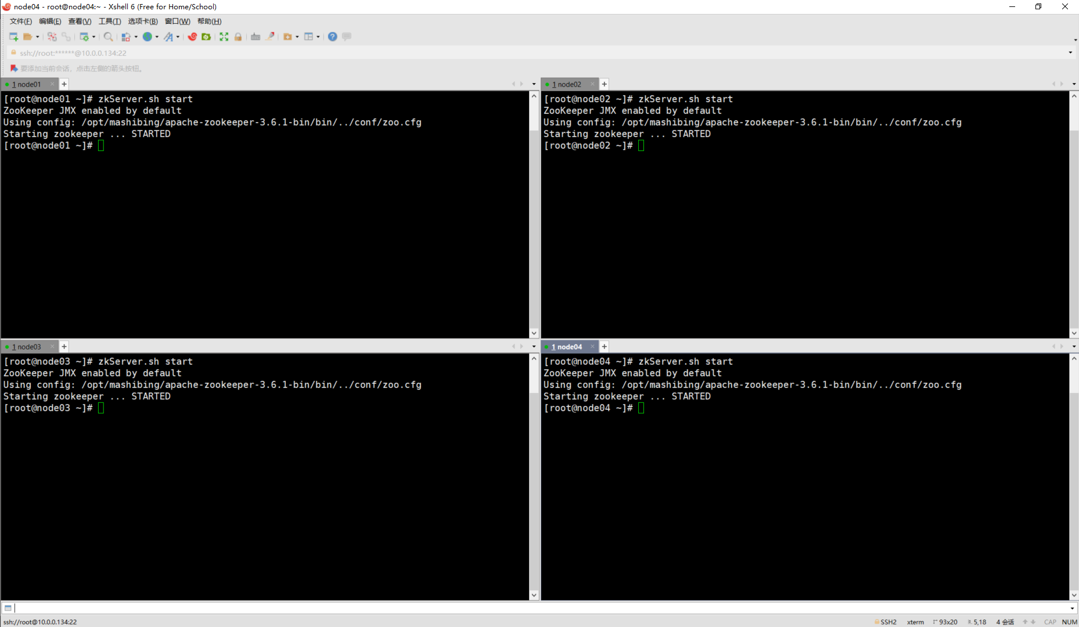Open the 工具(T) menu
Image resolution: width=1079 pixels, height=627 pixels.
tap(110, 21)
